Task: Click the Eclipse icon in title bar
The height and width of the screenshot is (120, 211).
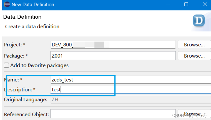Action: 7,5
